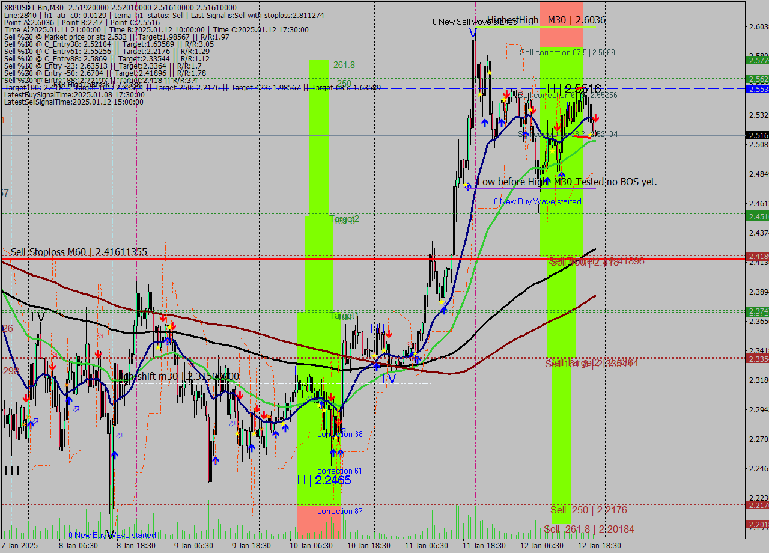Click the green 2.374 price tag
The image size is (769, 553).
[757, 311]
